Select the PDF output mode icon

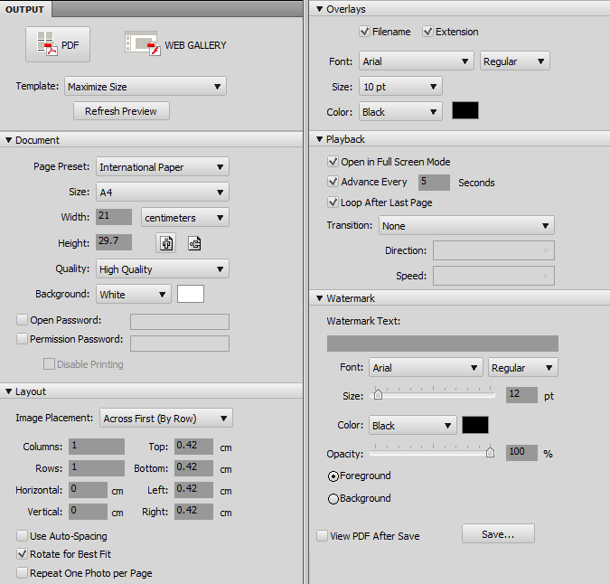coord(58,44)
